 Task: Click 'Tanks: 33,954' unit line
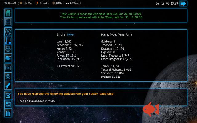coord(110,66)
